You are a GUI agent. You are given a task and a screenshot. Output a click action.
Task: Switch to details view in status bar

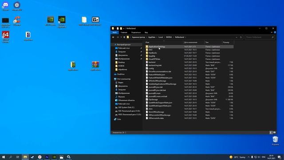(271, 132)
